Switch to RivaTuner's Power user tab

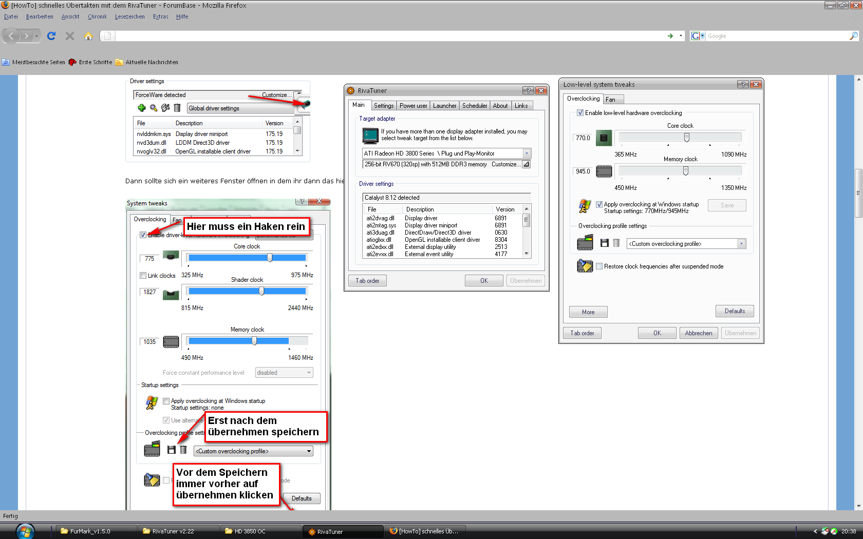coord(413,106)
